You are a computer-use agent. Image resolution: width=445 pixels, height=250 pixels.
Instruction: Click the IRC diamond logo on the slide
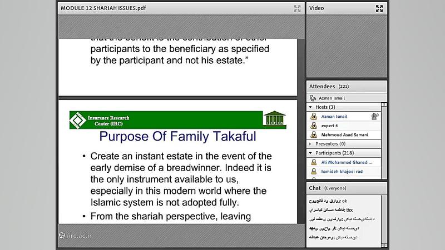(77, 120)
